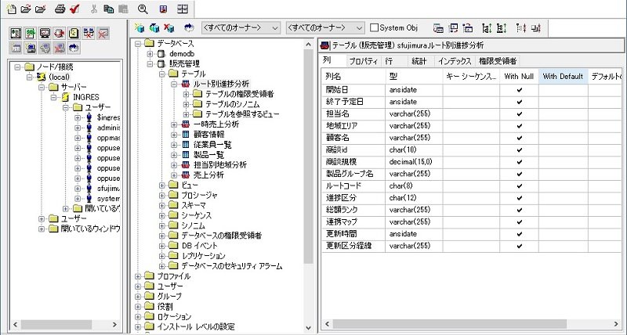627x335 pixels.
Task: Expand the ビュー folder node
Action: coord(162,185)
